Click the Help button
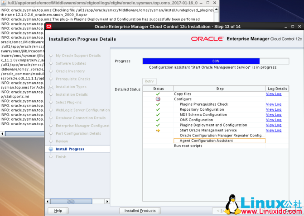 pos(58,211)
